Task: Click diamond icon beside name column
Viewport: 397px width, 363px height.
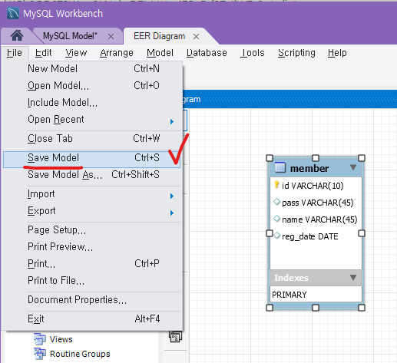Action: tap(276, 219)
